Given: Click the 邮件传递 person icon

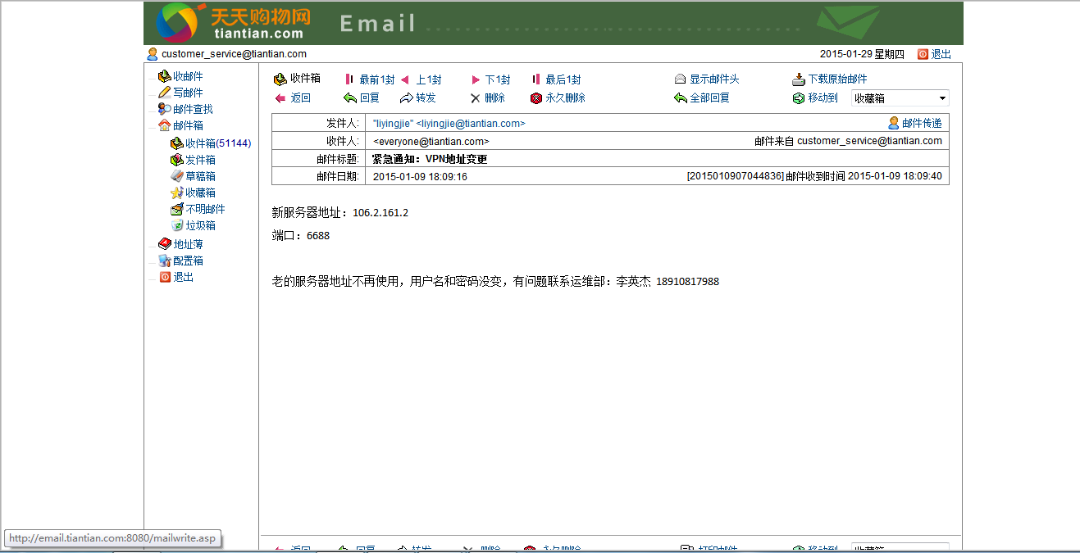Looking at the screenshot, I should pos(894,123).
